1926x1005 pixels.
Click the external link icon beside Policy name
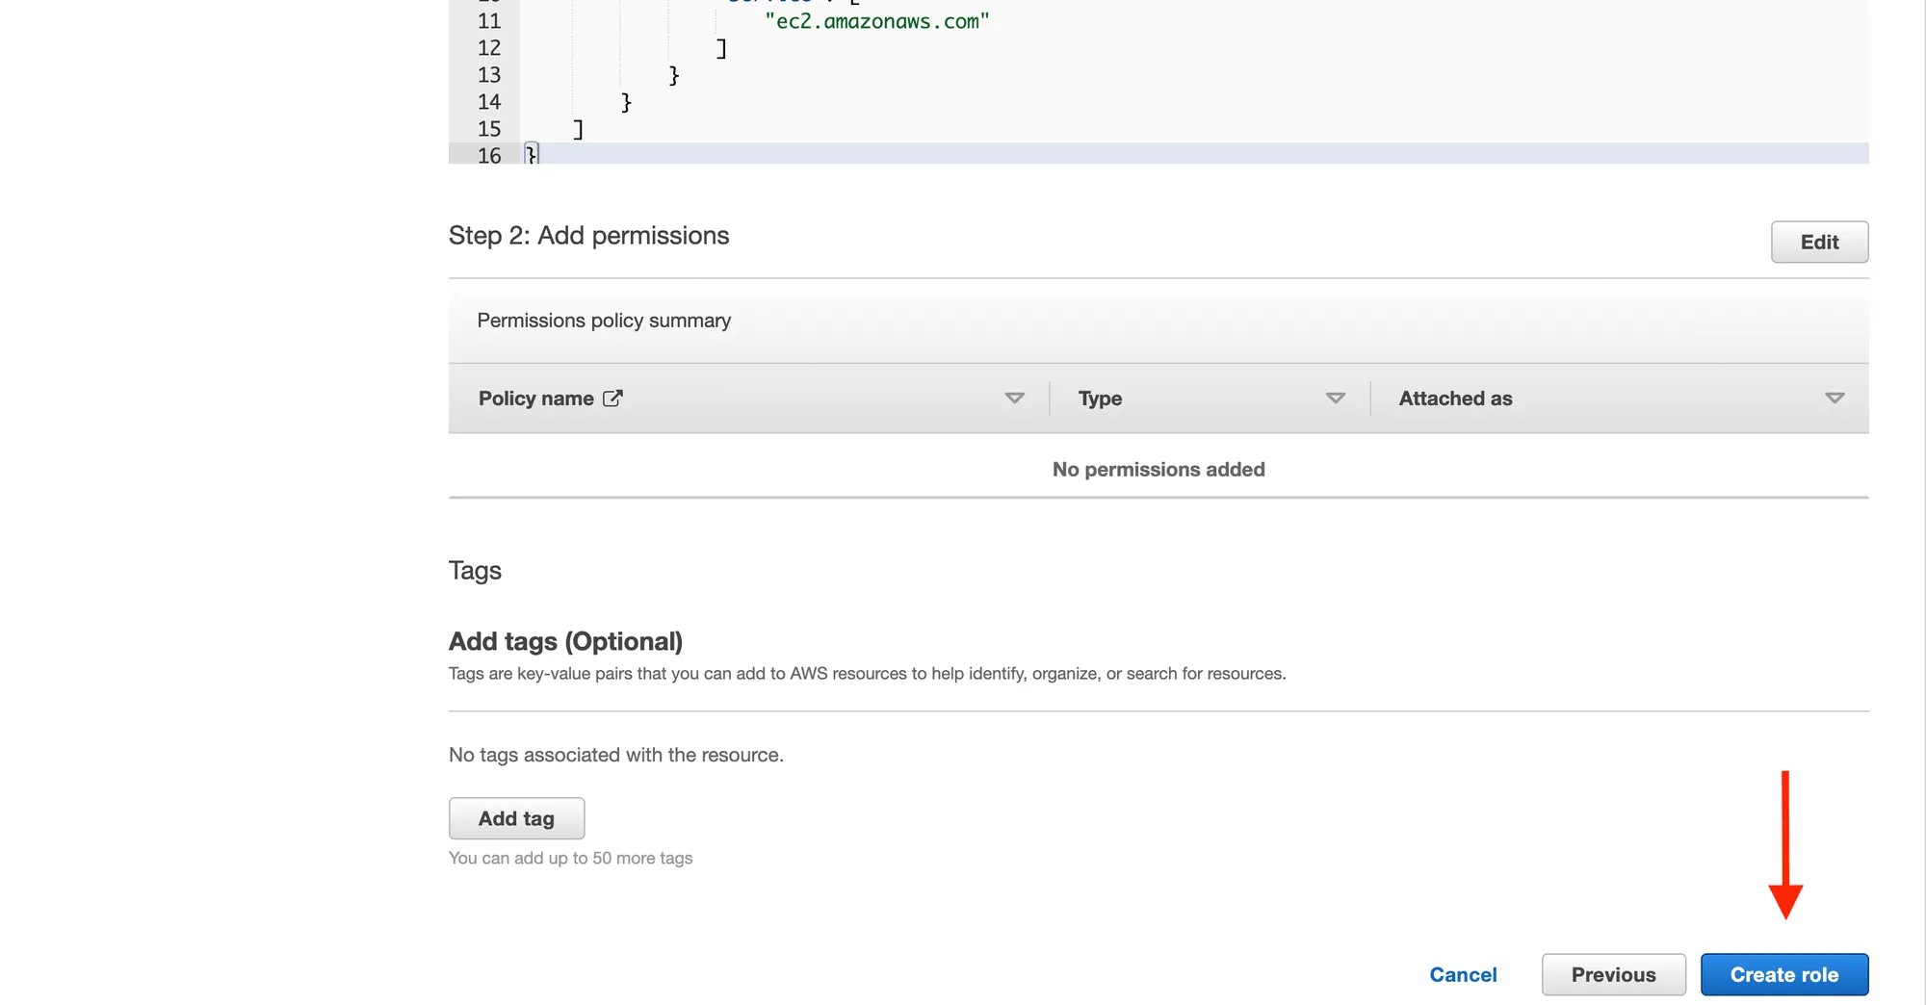tap(612, 399)
